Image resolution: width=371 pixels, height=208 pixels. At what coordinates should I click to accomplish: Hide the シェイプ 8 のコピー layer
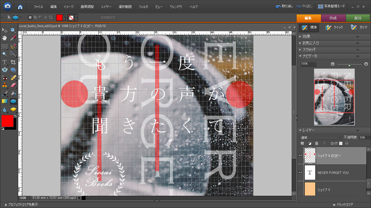point(300,155)
